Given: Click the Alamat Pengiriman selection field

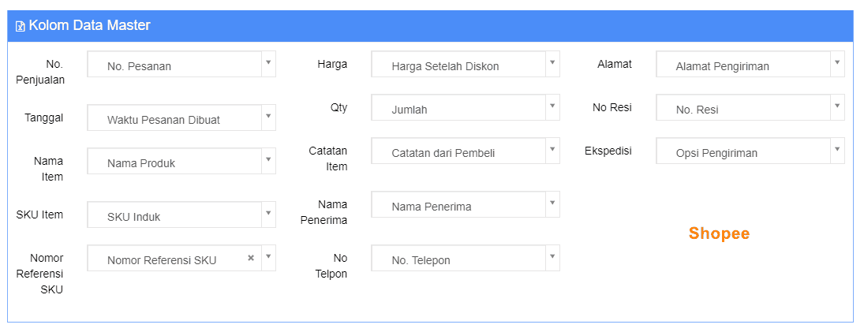Looking at the screenshot, I should coord(750,65).
